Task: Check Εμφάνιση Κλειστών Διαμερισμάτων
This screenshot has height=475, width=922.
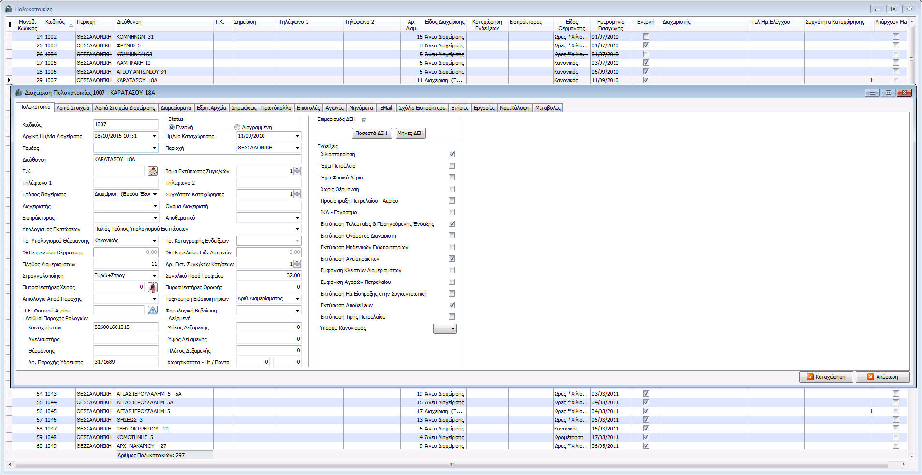Action: [x=452, y=270]
